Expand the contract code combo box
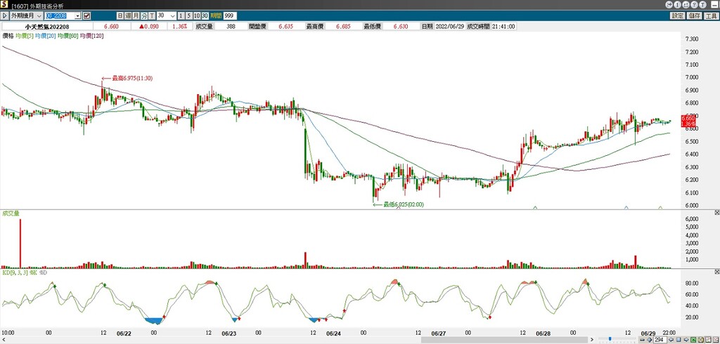 (77, 15)
